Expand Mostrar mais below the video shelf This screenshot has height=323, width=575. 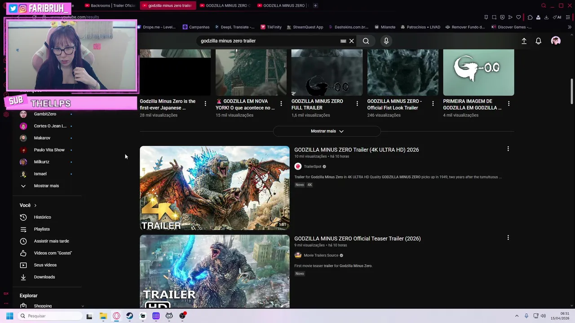point(327,131)
